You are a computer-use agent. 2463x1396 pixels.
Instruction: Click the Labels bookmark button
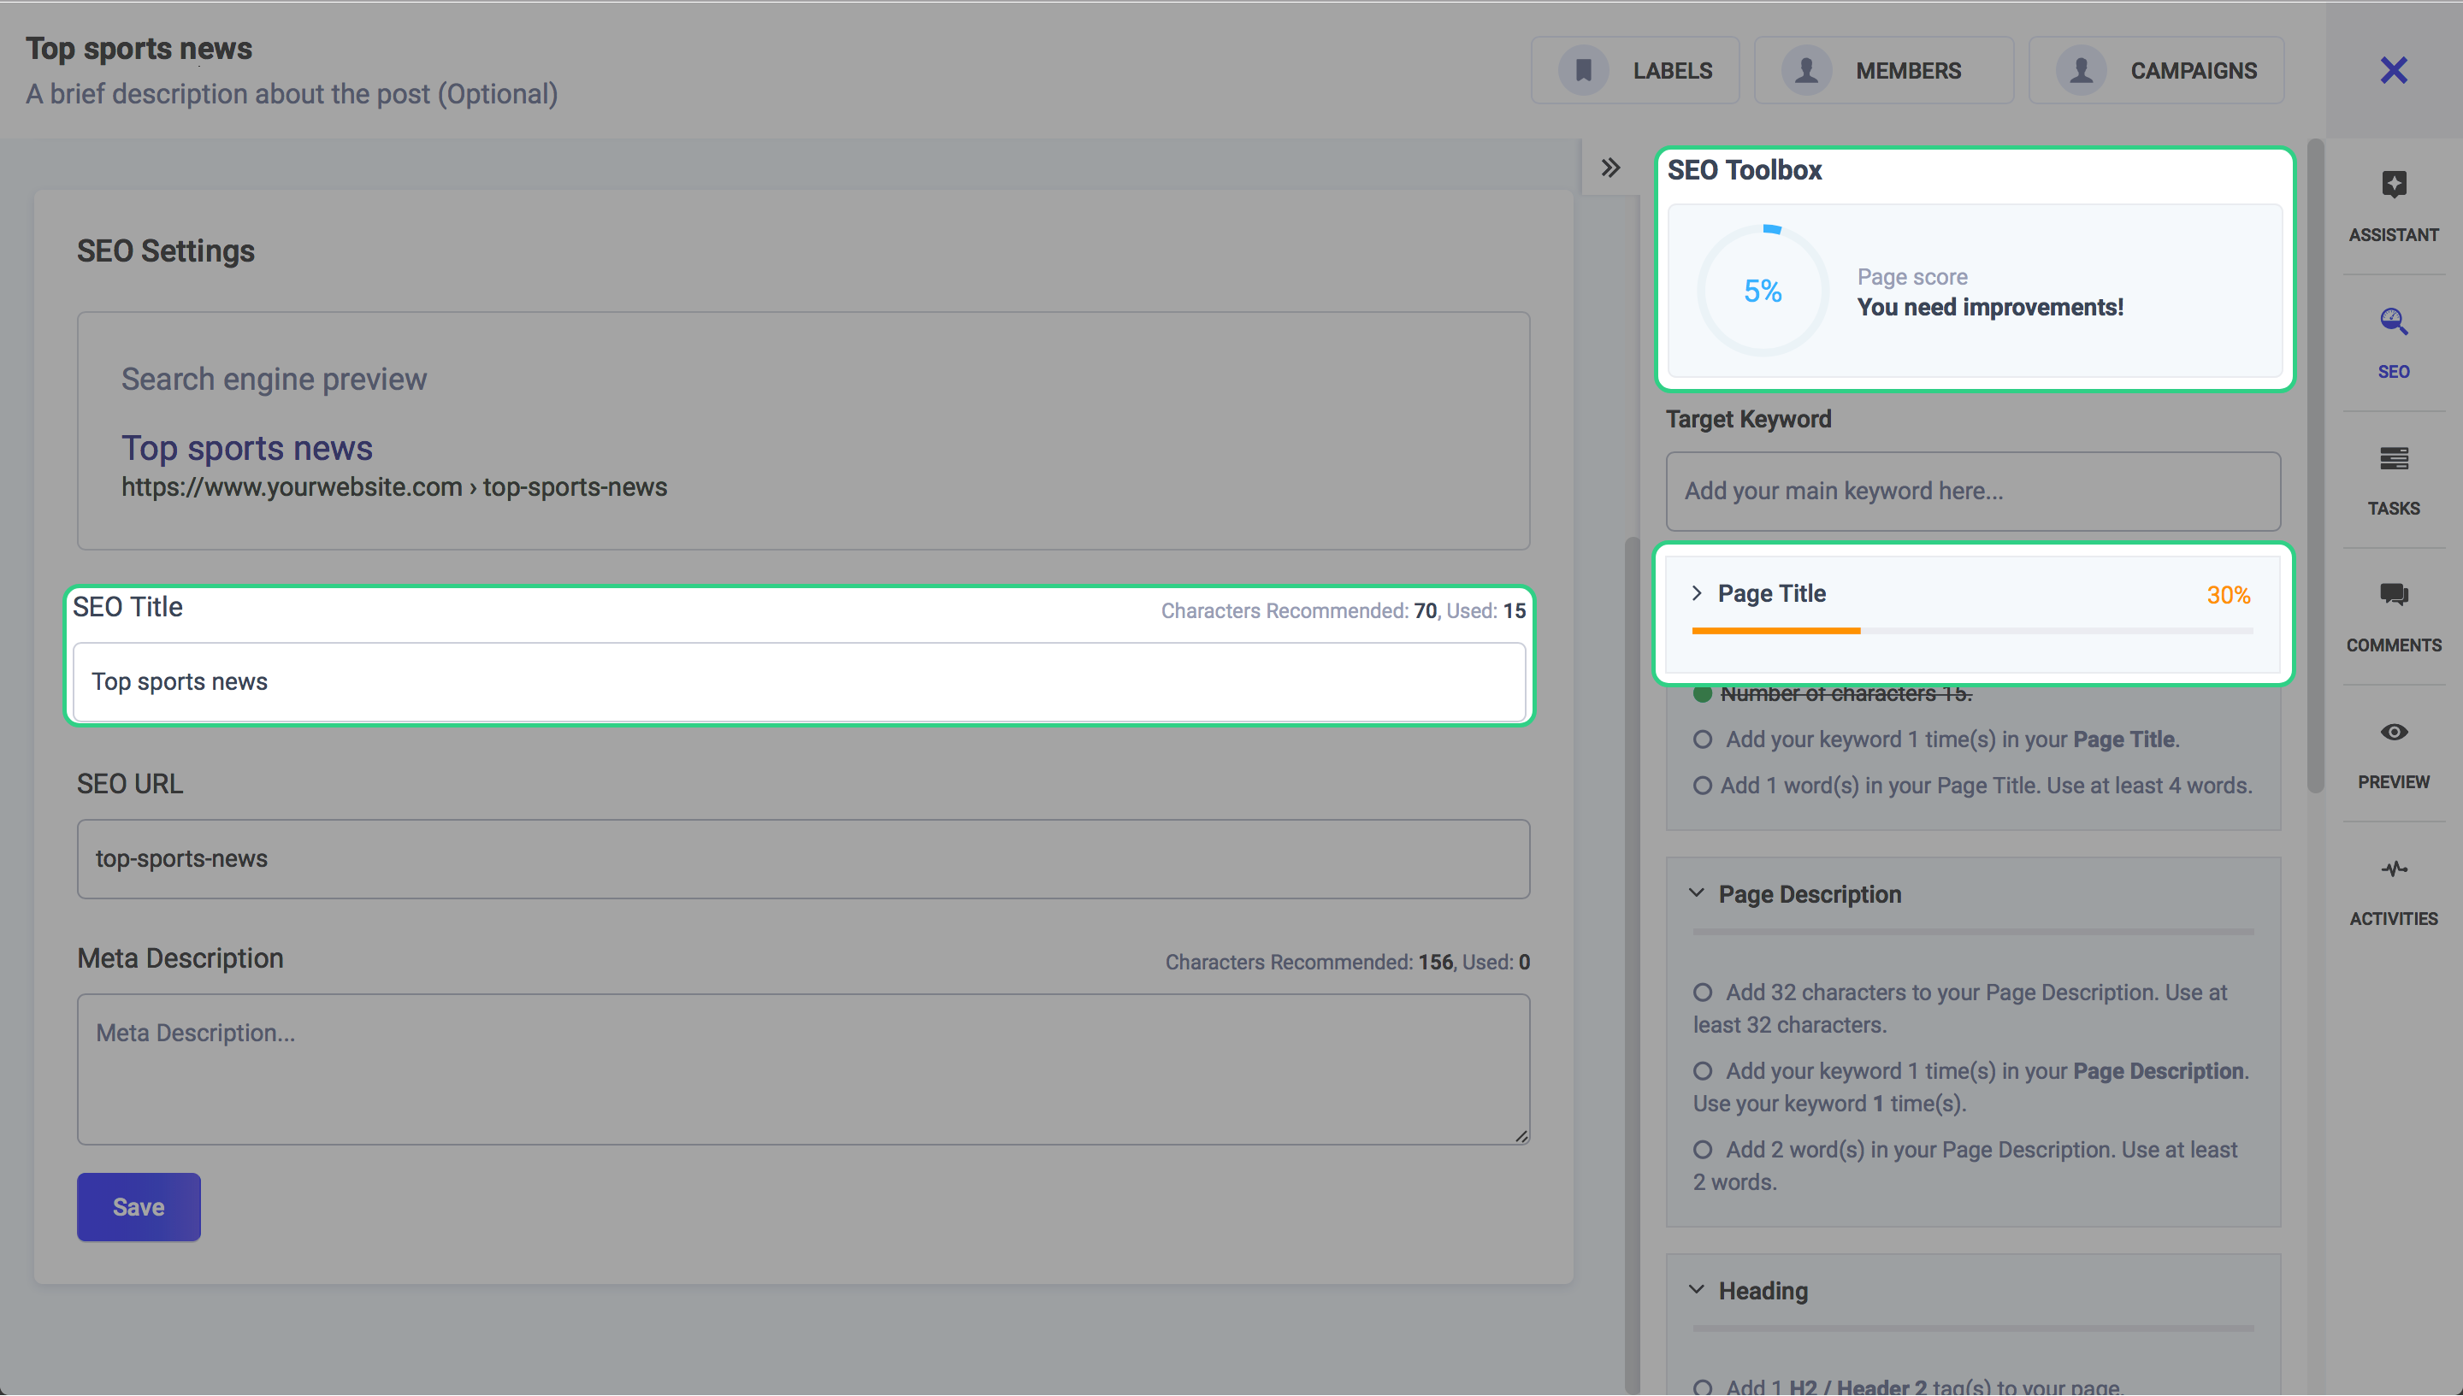tap(1635, 70)
